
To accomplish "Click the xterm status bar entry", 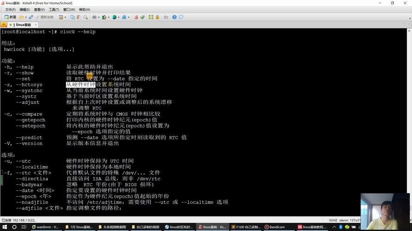I will click(343, 220).
